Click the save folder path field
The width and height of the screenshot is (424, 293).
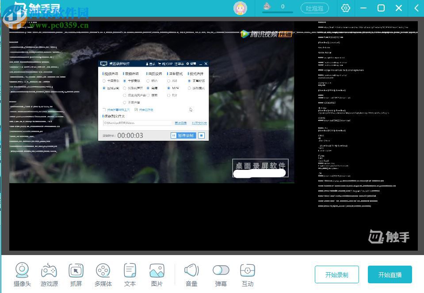pos(138,123)
